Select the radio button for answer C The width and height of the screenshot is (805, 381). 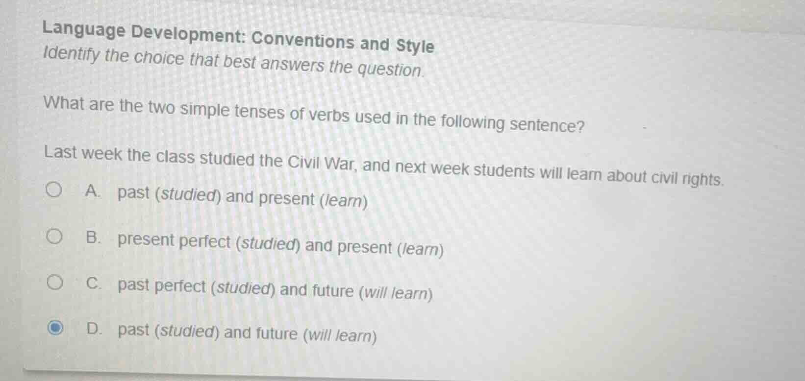55,281
